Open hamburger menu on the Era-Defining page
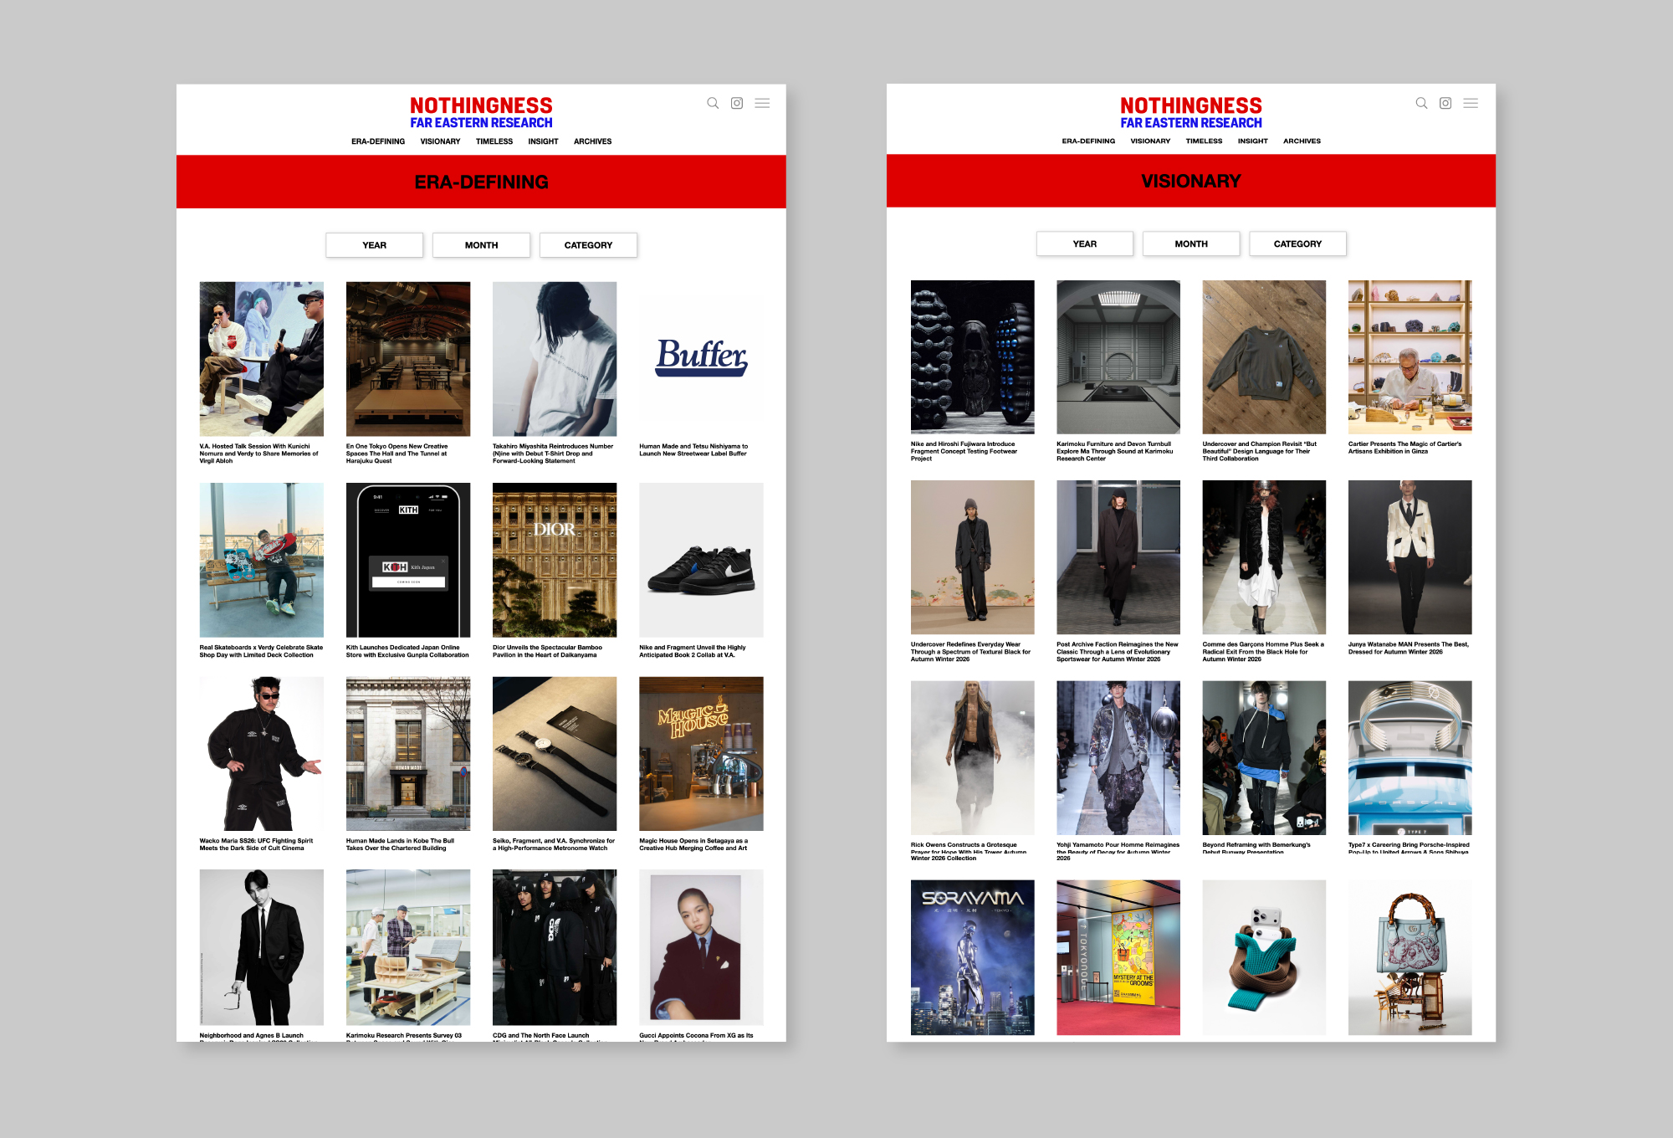Image resolution: width=1673 pixels, height=1138 pixels. [x=762, y=103]
